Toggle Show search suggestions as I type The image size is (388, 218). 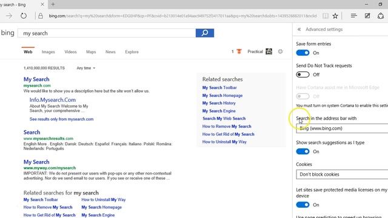303,151
